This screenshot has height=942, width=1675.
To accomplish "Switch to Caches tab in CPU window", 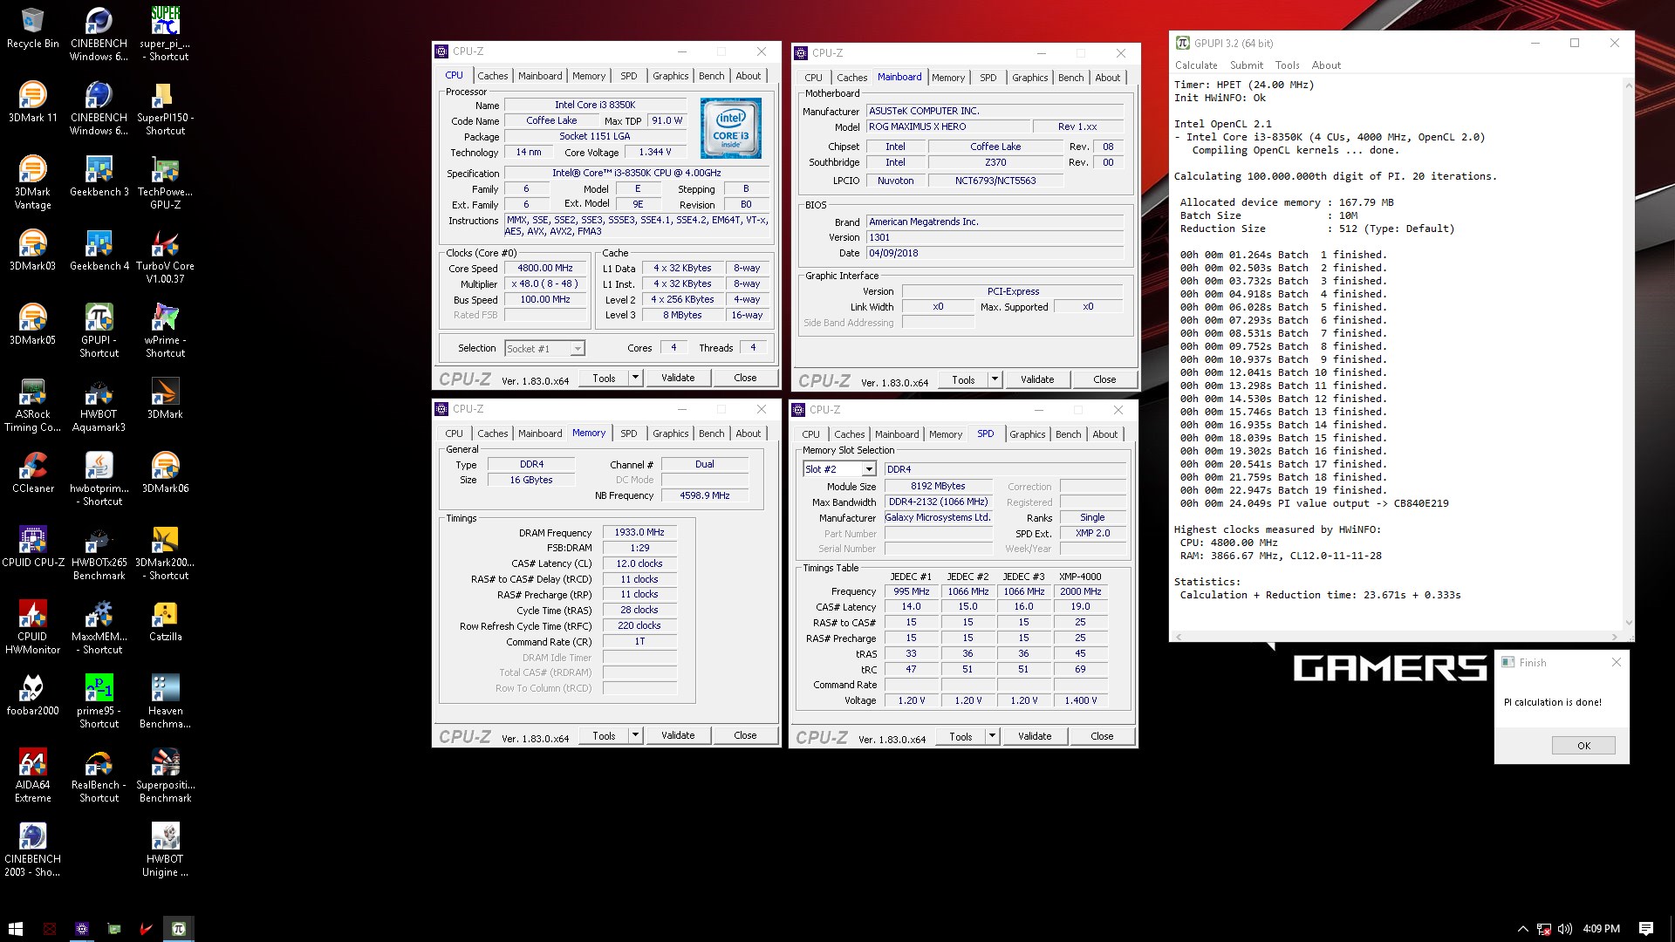I will (x=492, y=76).
